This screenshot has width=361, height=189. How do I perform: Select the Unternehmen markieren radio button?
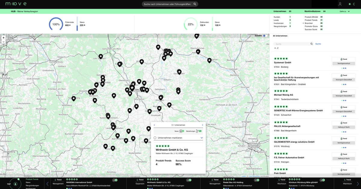pyautogui.click(x=155, y=138)
